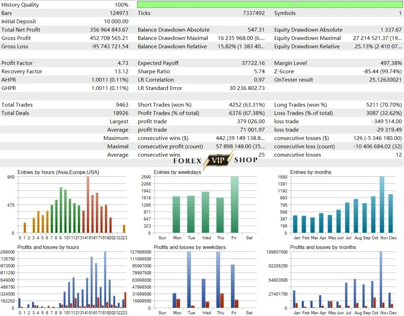Click the Equity Drawdown Maximal value
The height and width of the screenshot is (316, 404).
click(x=377, y=38)
